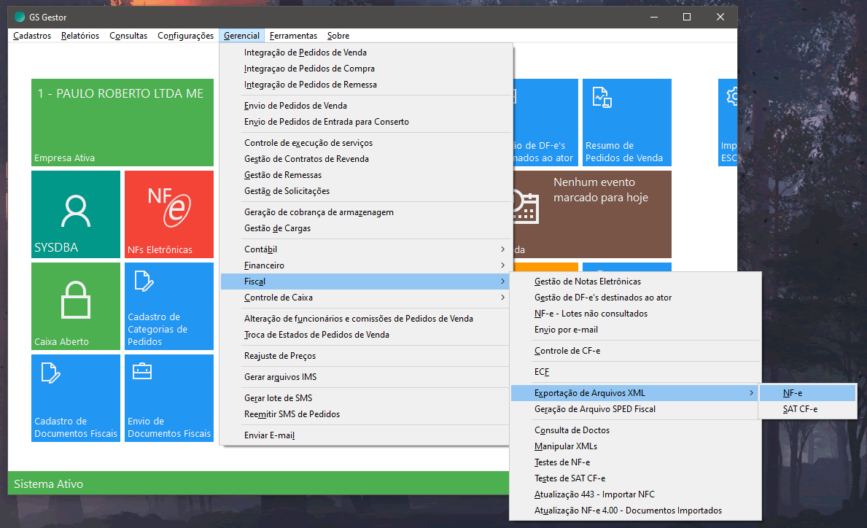Choose Reajuste de Preços
Viewport: 867px width, 528px height.
[365, 356]
